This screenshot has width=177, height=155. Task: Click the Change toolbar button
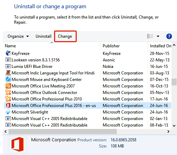(65, 36)
